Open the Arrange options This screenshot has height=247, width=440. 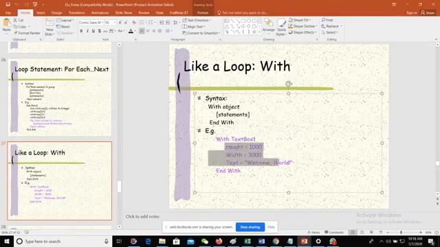coord(269,26)
